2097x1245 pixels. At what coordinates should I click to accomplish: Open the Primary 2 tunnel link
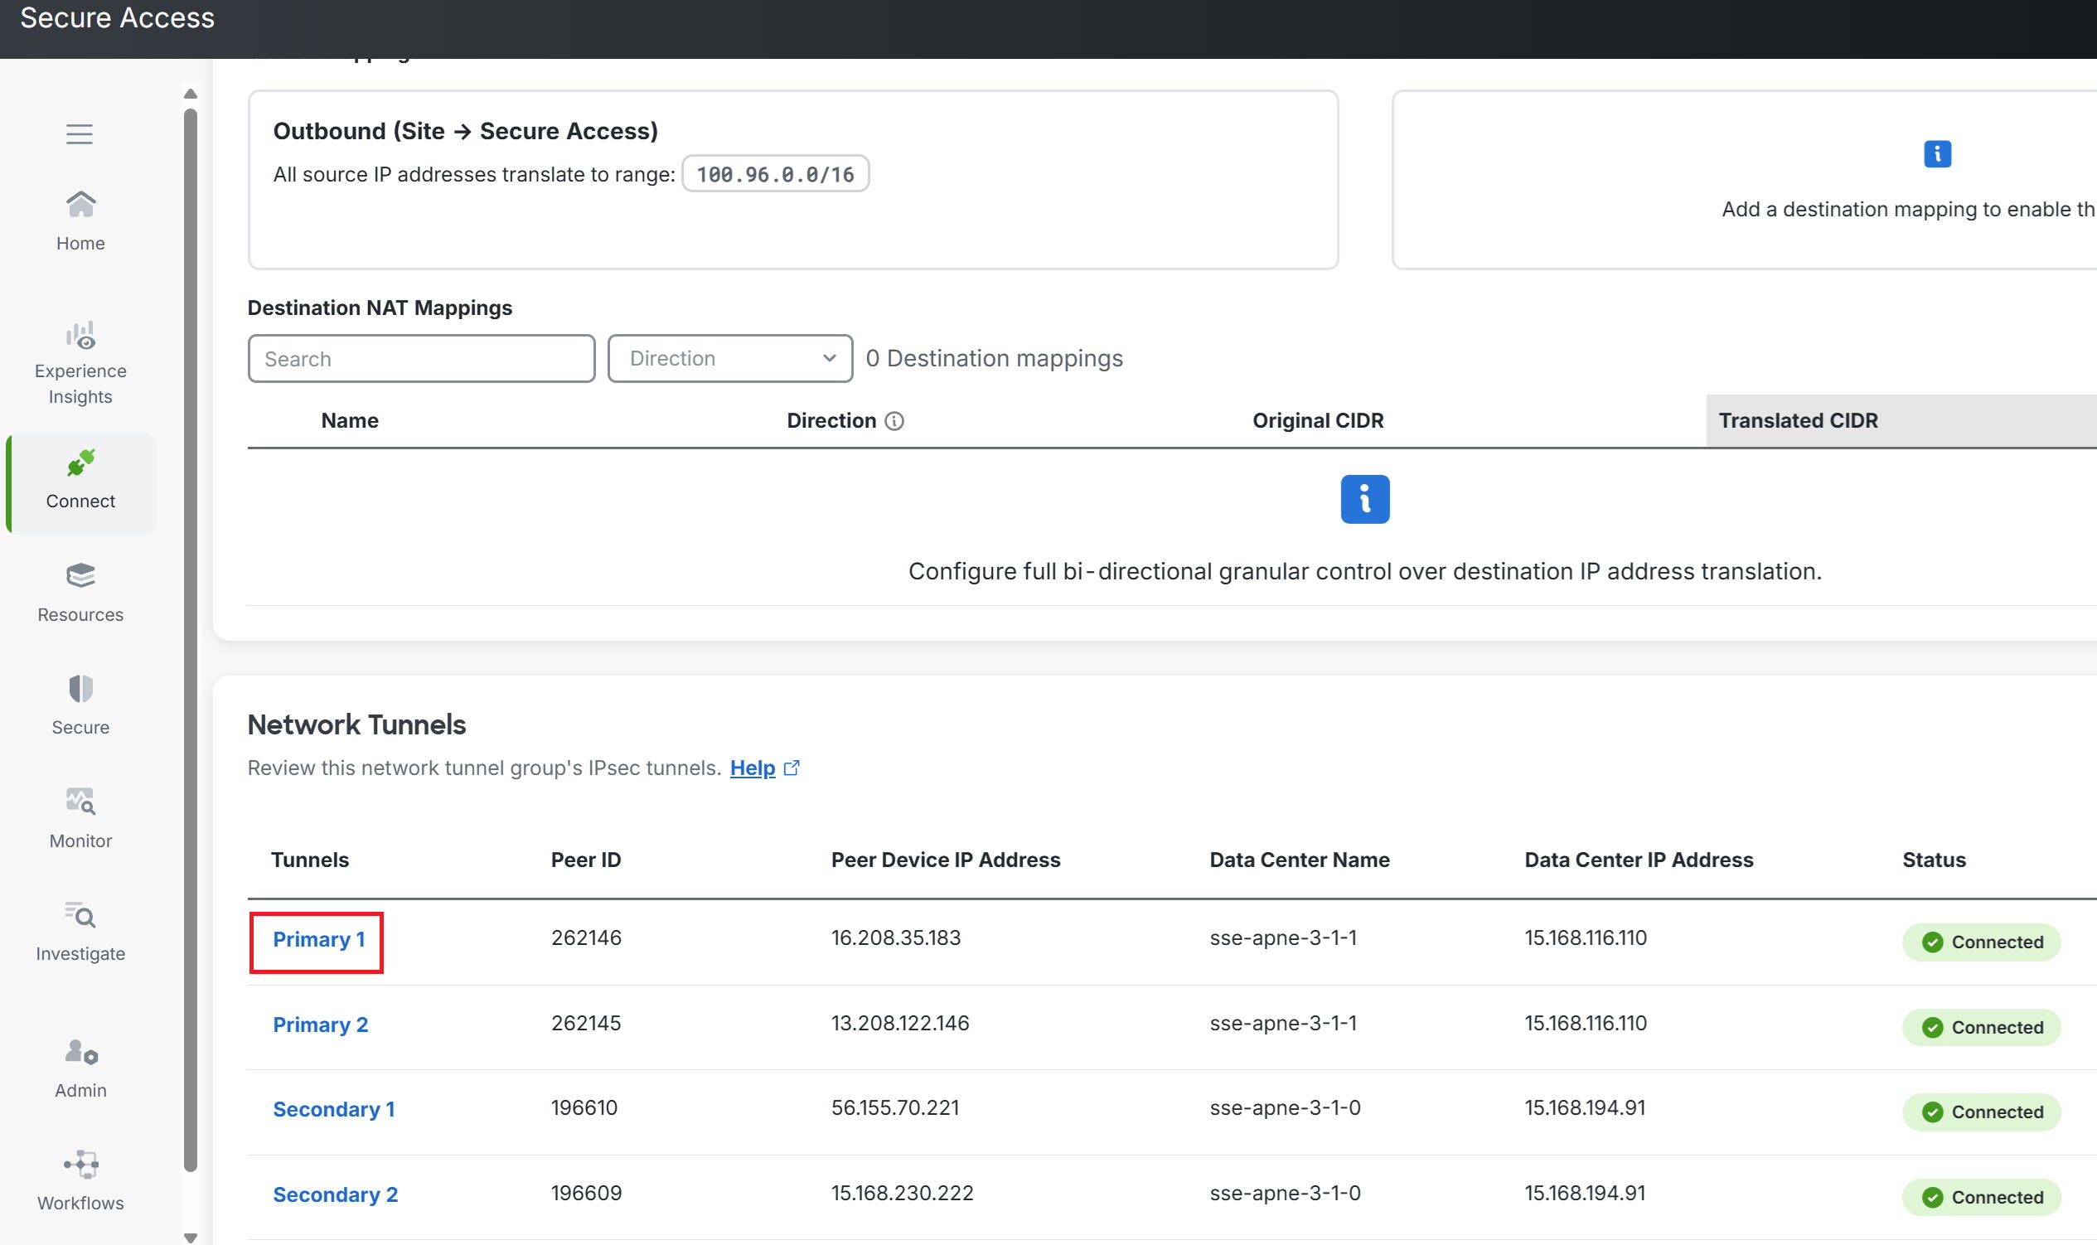[321, 1025]
